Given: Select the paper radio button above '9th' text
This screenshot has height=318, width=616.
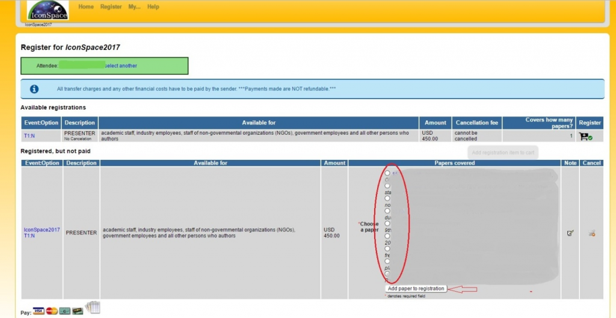Looking at the screenshot, I should [x=388, y=224].
